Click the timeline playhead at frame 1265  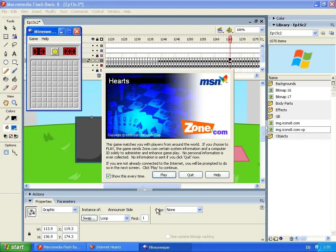[230, 39]
